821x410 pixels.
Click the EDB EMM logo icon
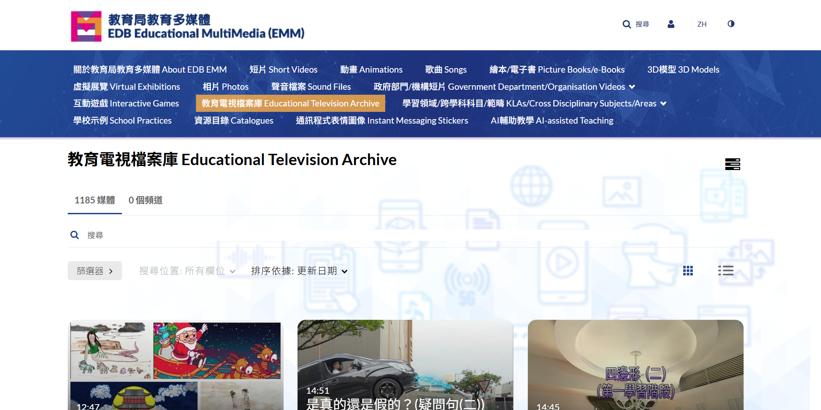(86, 27)
